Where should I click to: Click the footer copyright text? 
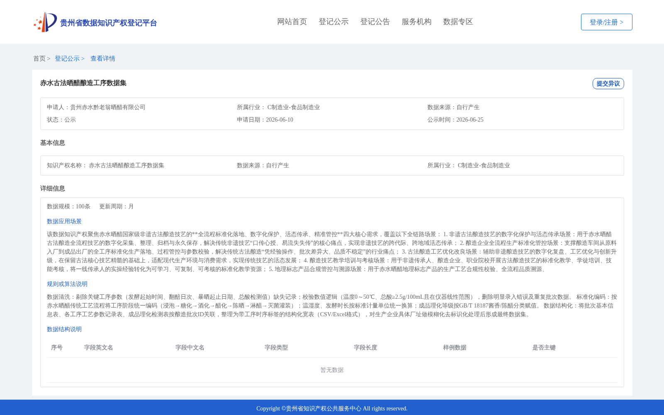[332, 408]
